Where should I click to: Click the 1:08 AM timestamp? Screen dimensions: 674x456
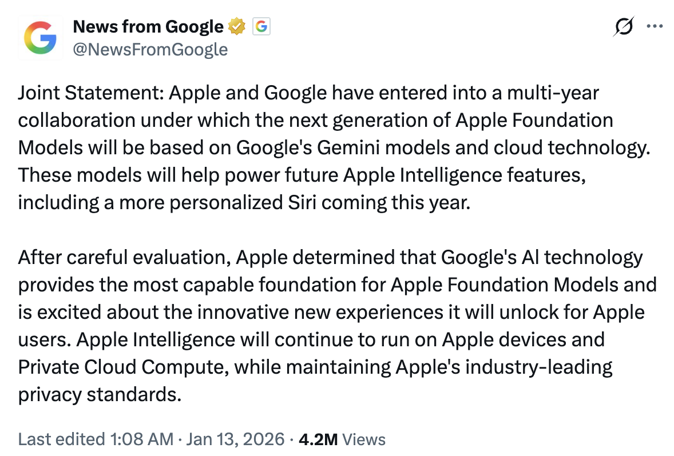140,439
